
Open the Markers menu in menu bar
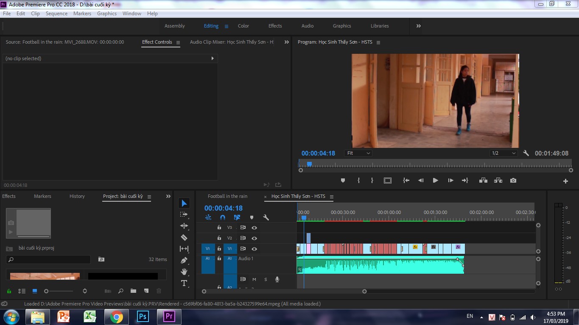tap(82, 14)
